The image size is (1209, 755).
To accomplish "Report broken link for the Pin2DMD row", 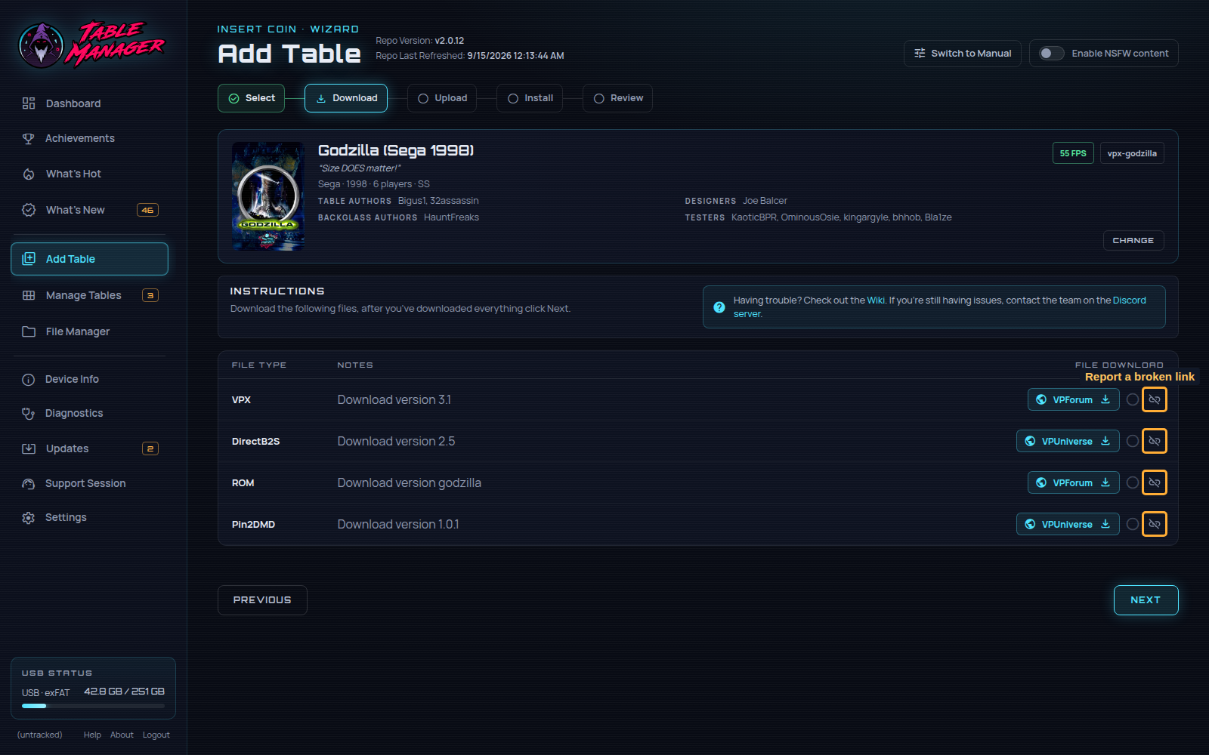I will [1154, 524].
